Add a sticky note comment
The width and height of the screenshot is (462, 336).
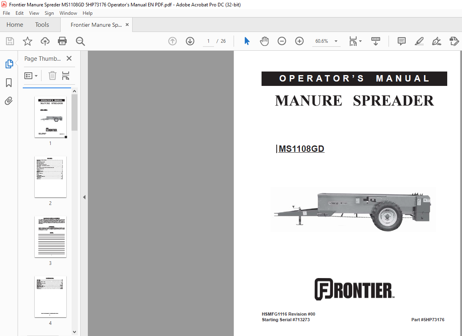click(x=401, y=41)
